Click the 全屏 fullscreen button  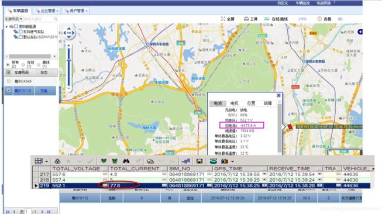pyautogui.click(x=228, y=19)
